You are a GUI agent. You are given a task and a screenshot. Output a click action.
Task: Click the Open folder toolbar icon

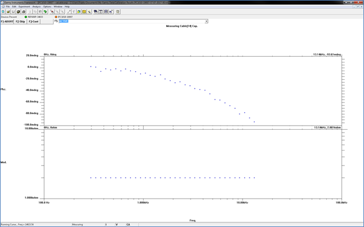coord(8,12)
